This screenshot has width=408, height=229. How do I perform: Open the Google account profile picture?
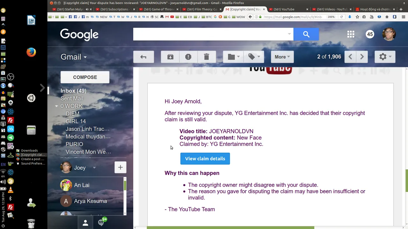389,34
